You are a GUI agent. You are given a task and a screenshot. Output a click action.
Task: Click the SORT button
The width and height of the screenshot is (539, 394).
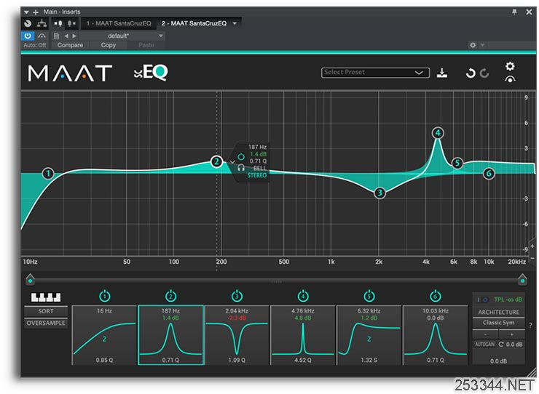[46, 311]
